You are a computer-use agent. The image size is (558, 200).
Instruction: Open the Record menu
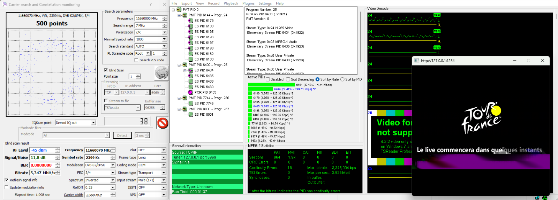213,3
